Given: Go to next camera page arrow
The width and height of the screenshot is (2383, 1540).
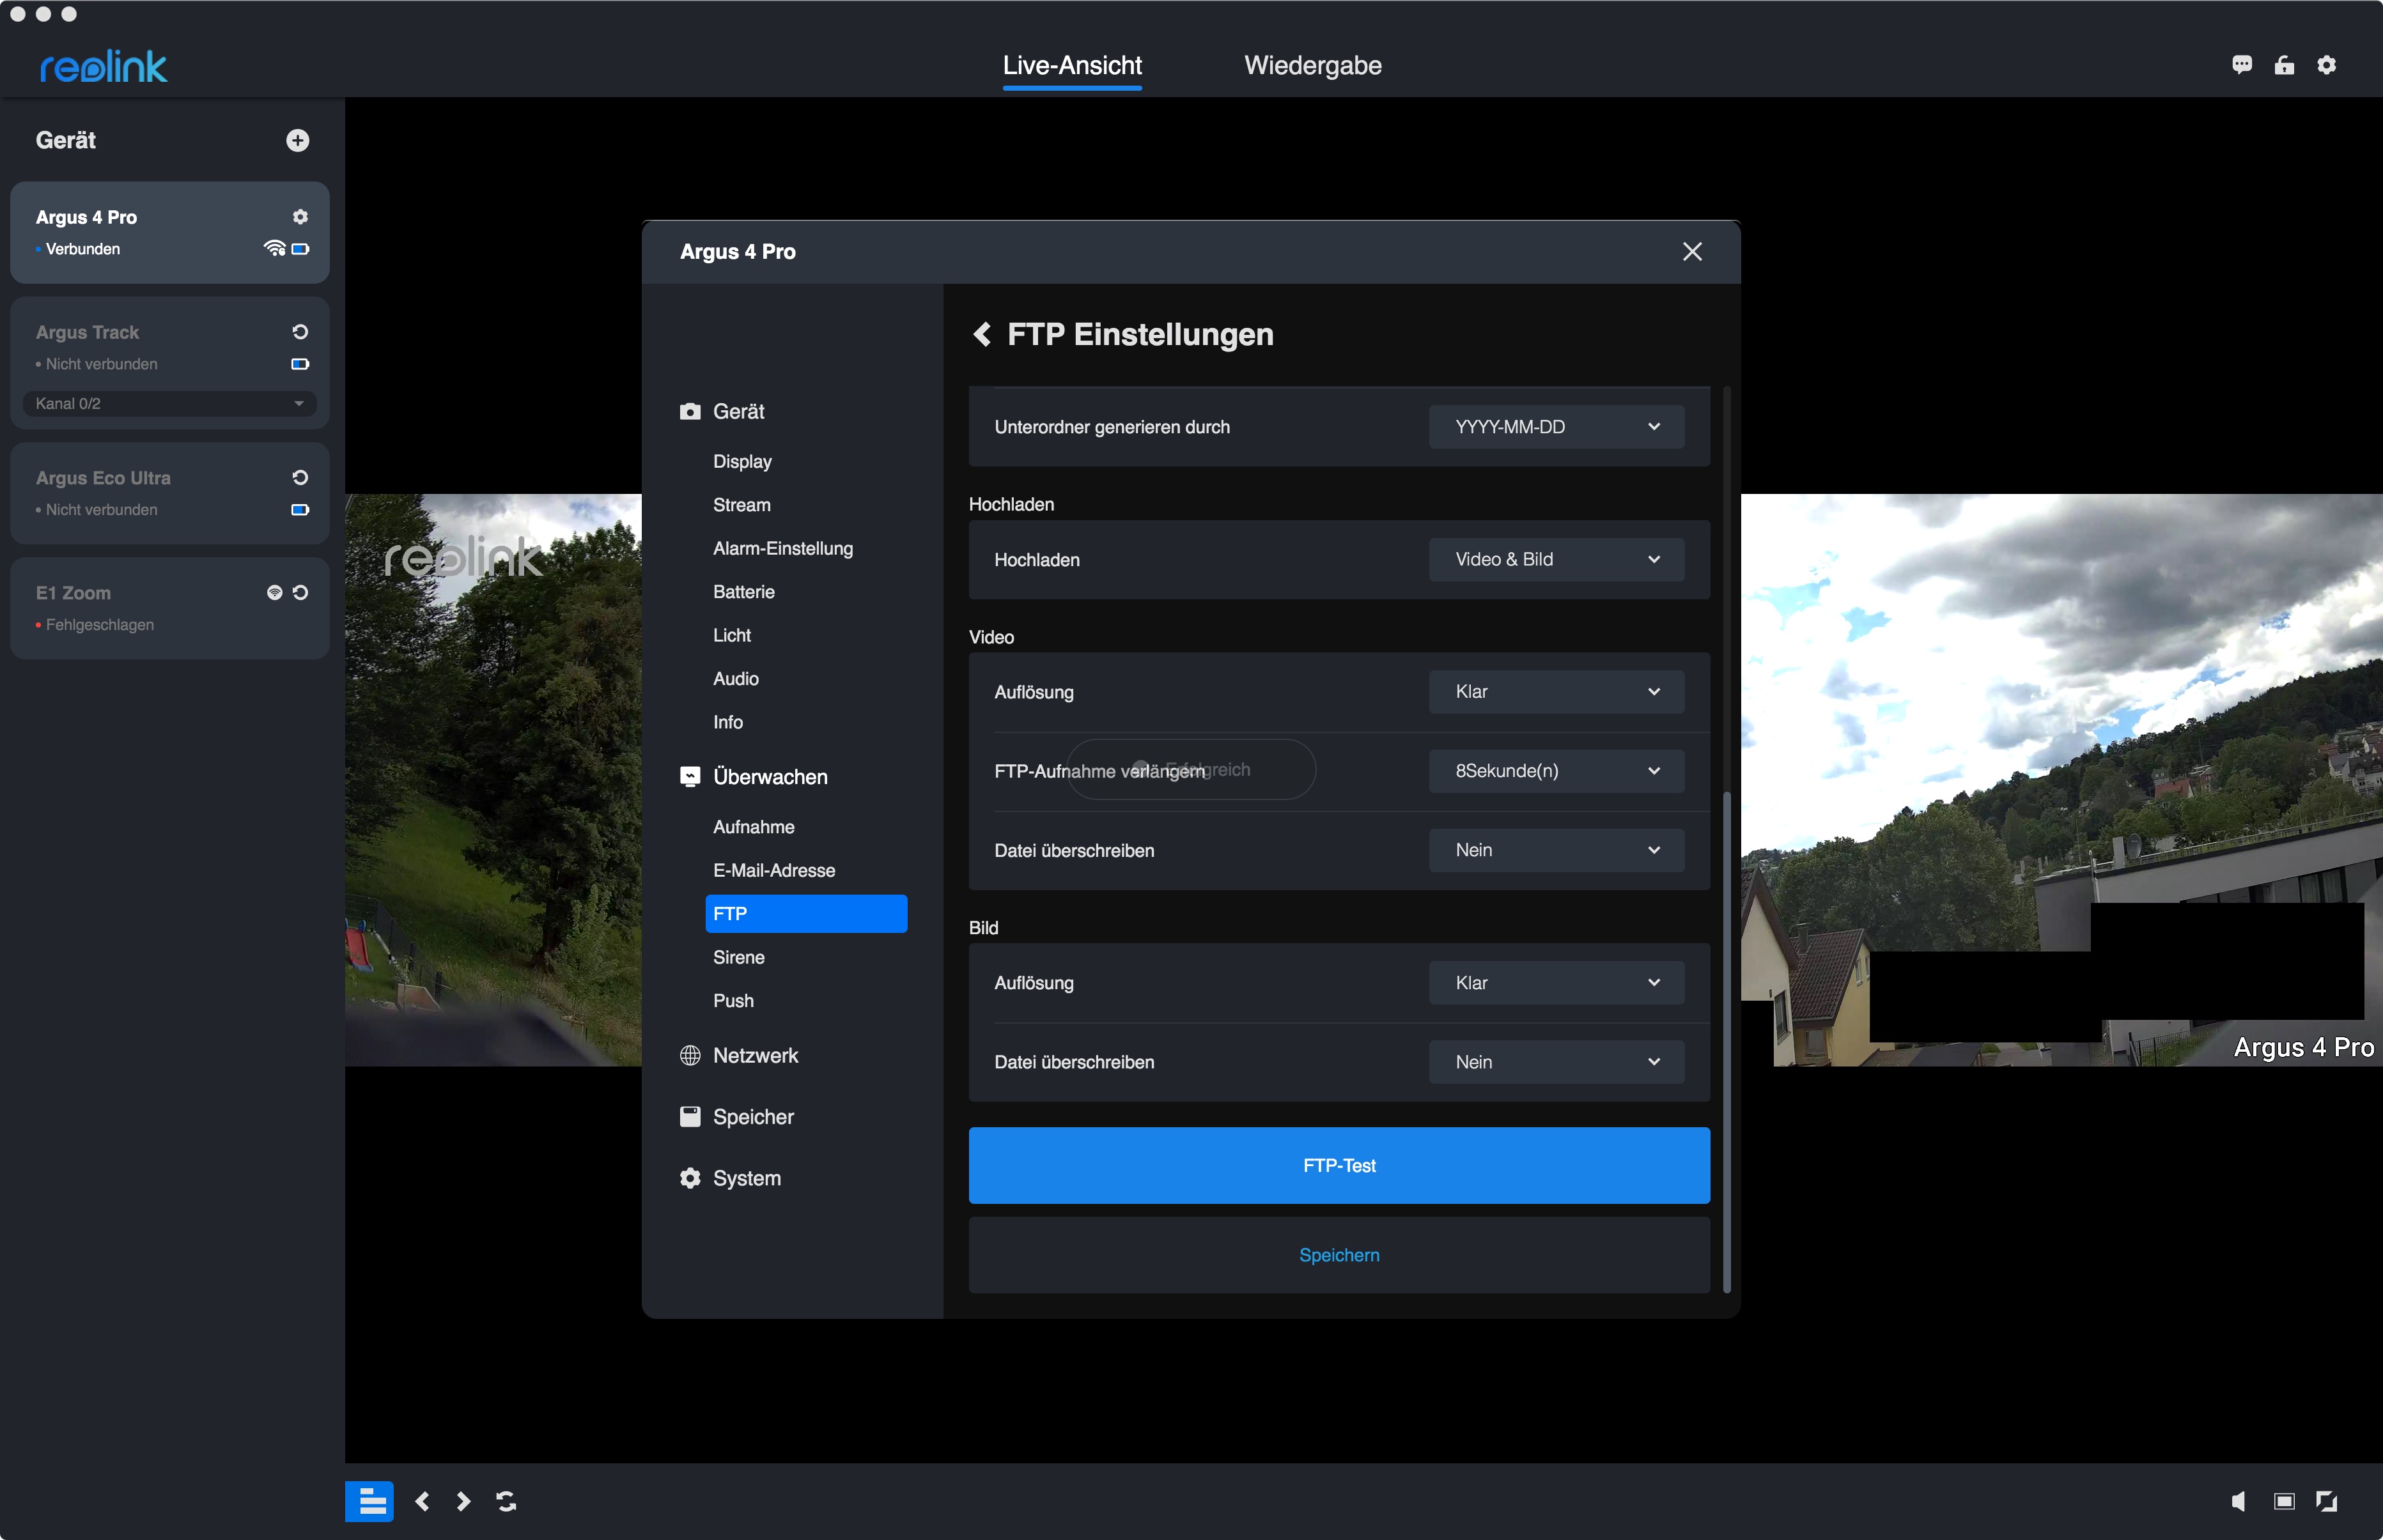Looking at the screenshot, I should 463,1500.
